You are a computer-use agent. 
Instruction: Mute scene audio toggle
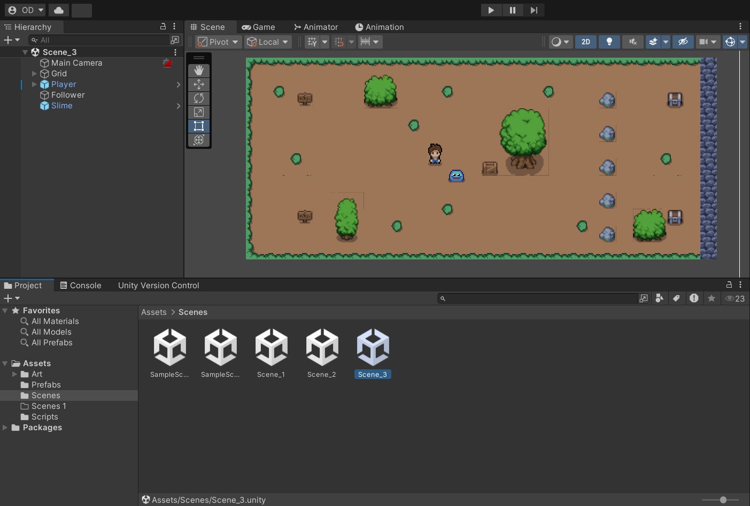633,42
